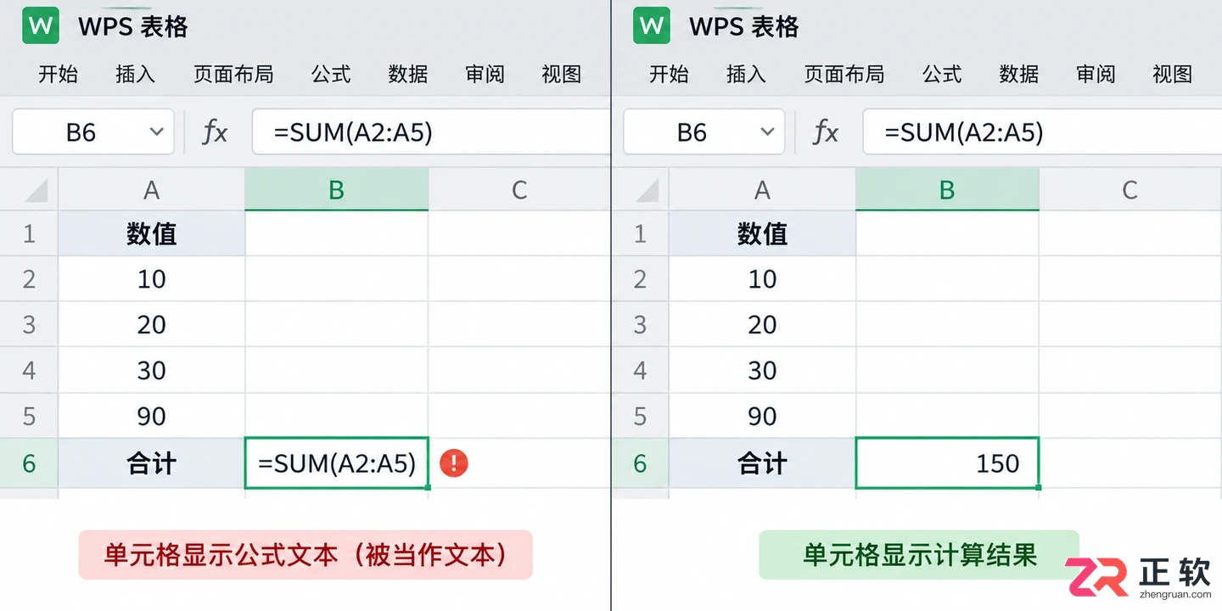Select row 4 header in right sheet
Image resolution: width=1222 pixels, height=611 pixels.
[x=640, y=371]
